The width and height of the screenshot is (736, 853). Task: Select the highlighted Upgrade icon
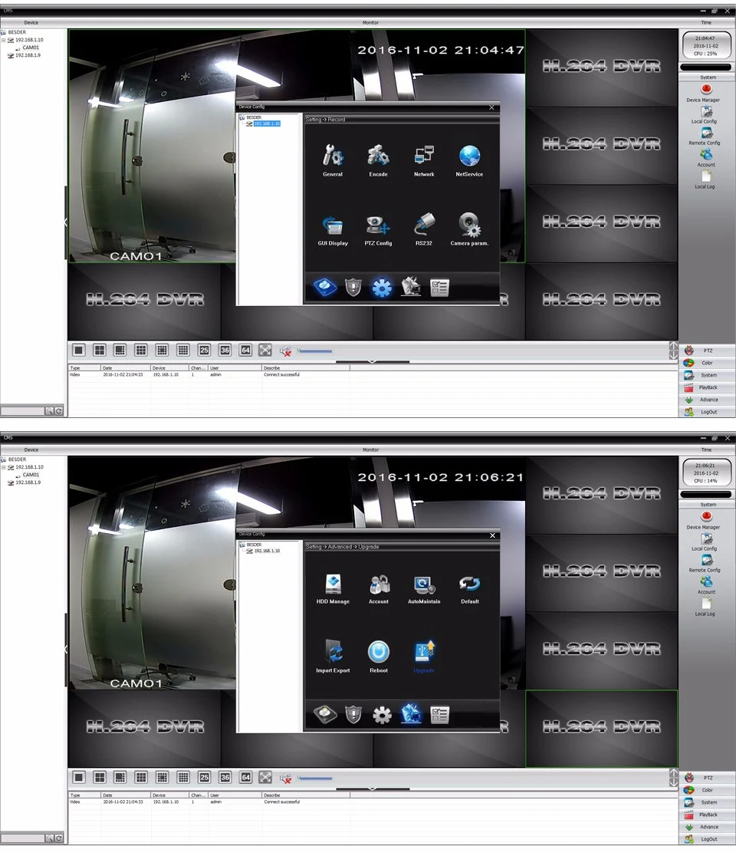[x=424, y=656]
